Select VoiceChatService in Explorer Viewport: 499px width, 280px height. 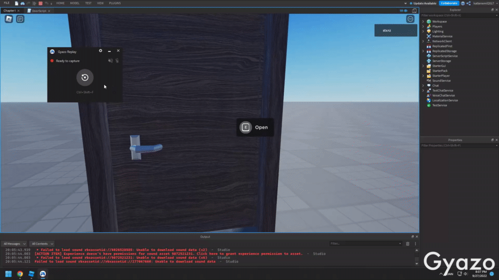click(443, 95)
